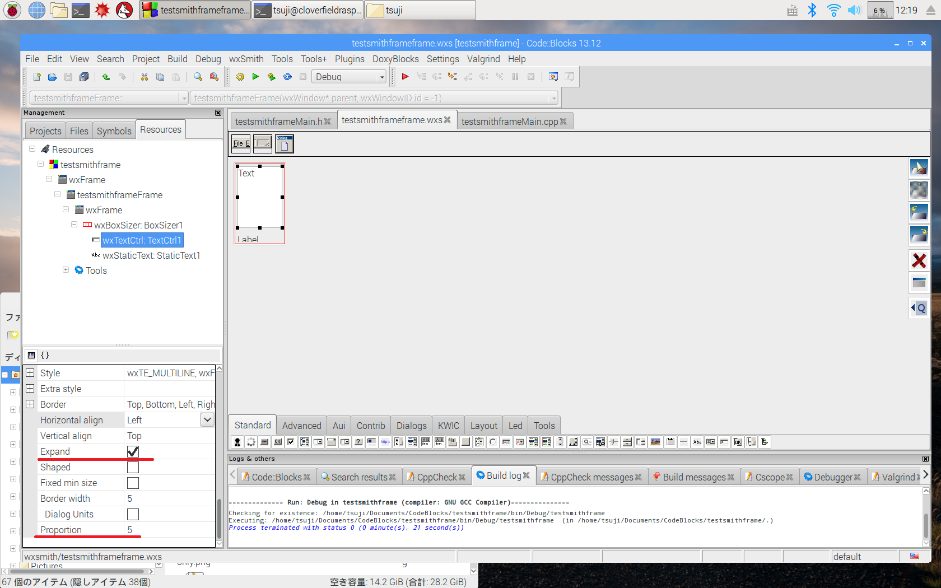Viewport: 941px width, 588px height.
Task: Pick the checkbox widget in palette
Action: pyautogui.click(x=291, y=442)
